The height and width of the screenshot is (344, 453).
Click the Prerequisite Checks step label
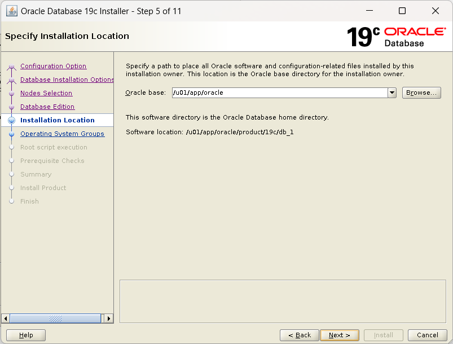[52, 161]
